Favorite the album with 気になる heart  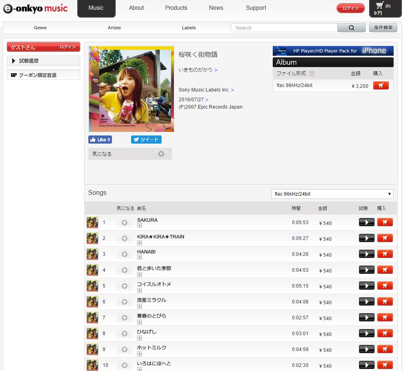[x=161, y=154]
